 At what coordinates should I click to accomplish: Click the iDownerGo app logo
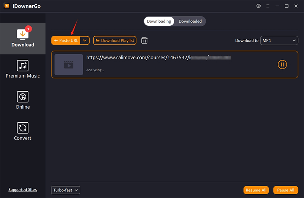tap(6, 6)
